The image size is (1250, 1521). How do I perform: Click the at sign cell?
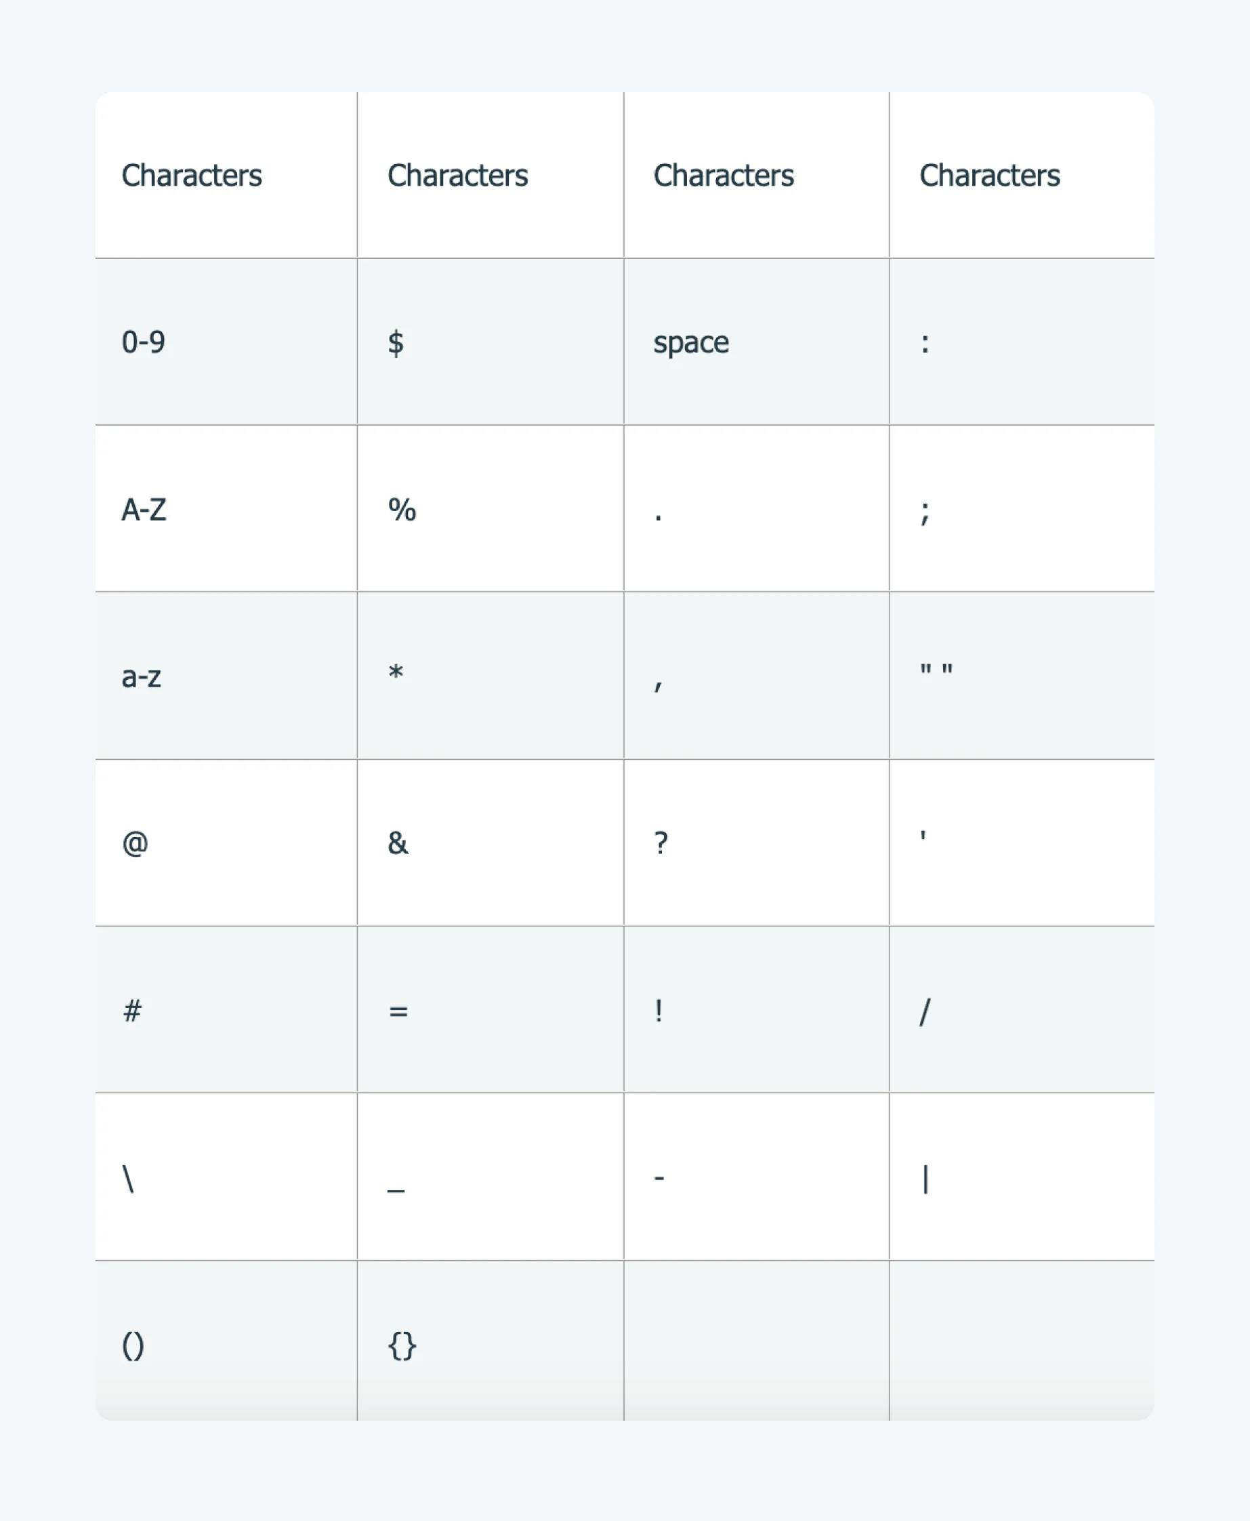(x=226, y=843)
